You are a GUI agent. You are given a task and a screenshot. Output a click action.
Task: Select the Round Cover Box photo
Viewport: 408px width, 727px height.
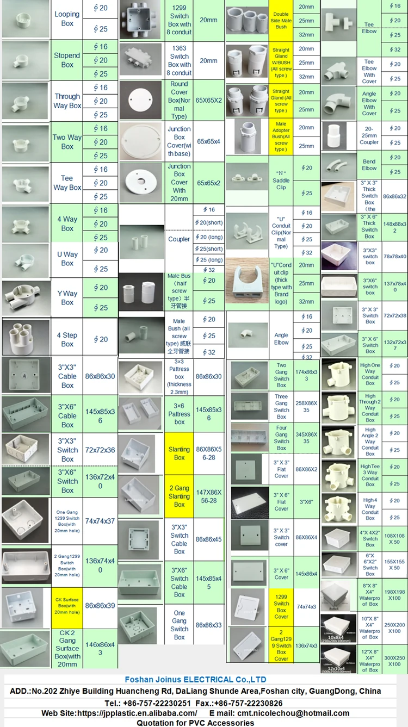[141, 101]
